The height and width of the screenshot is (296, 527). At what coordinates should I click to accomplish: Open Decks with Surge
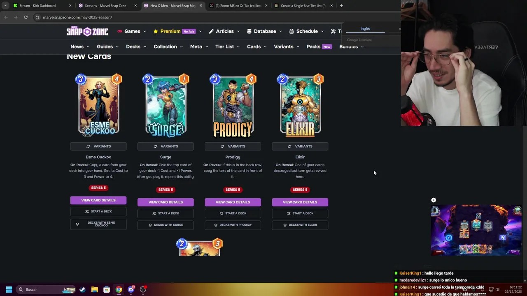point(166,225)
